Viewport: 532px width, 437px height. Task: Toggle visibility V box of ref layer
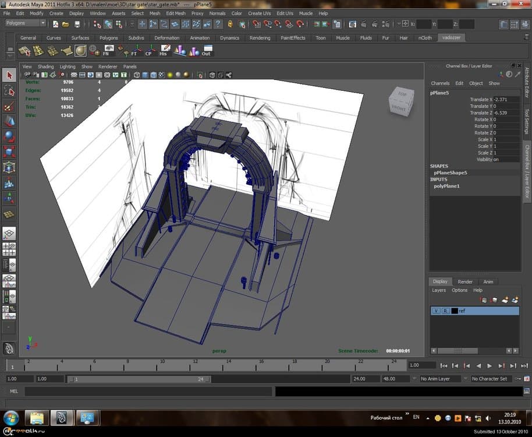coord(435,311)
